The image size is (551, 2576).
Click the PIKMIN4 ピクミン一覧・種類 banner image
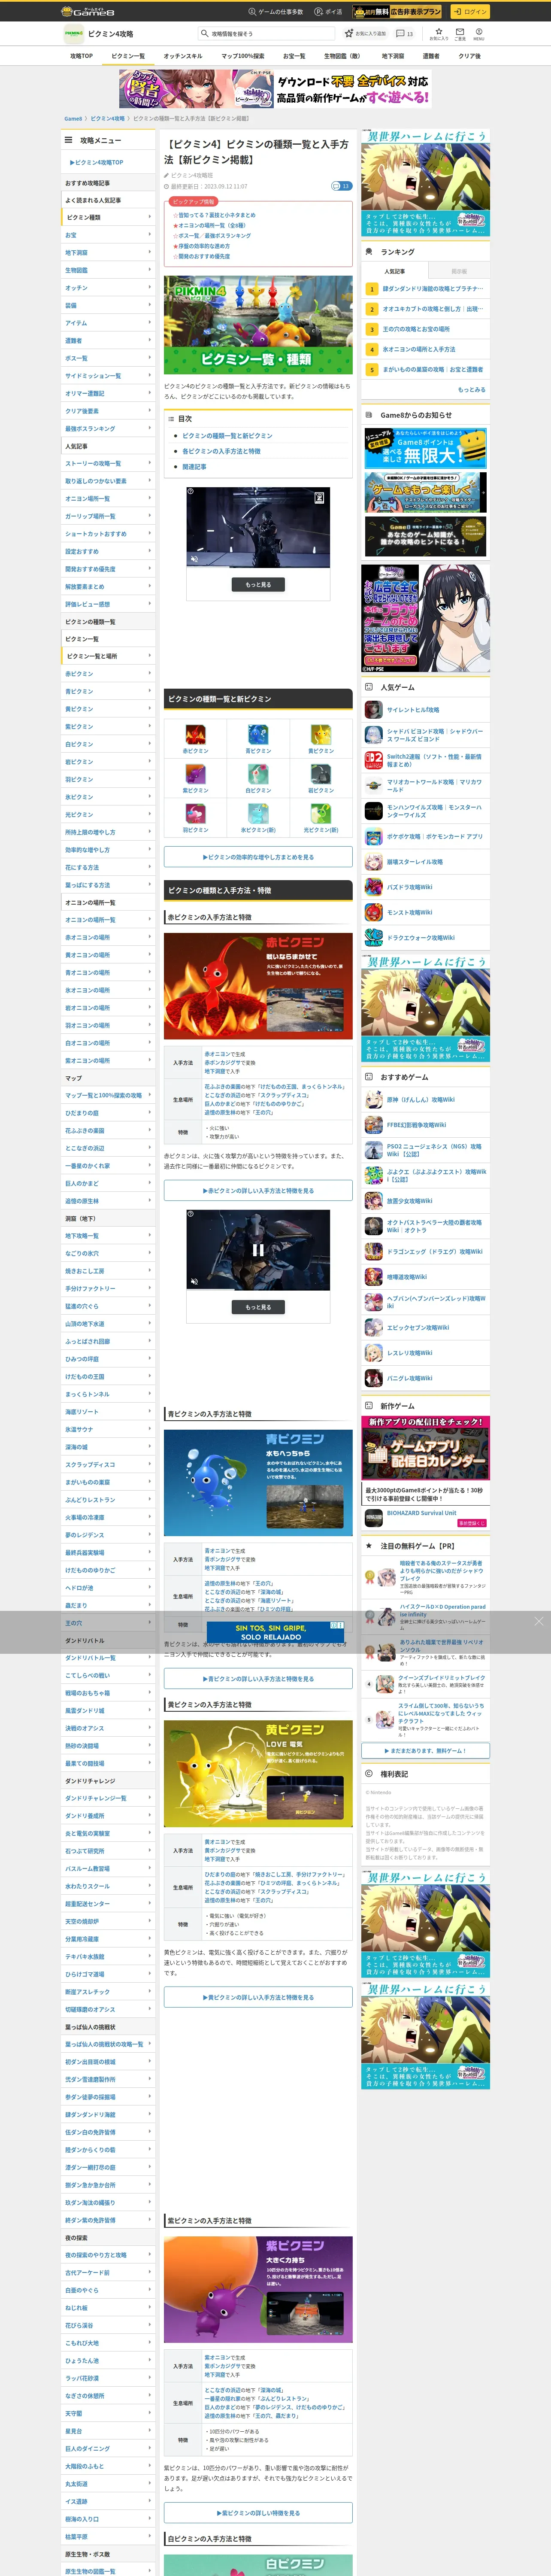point(258,325)
